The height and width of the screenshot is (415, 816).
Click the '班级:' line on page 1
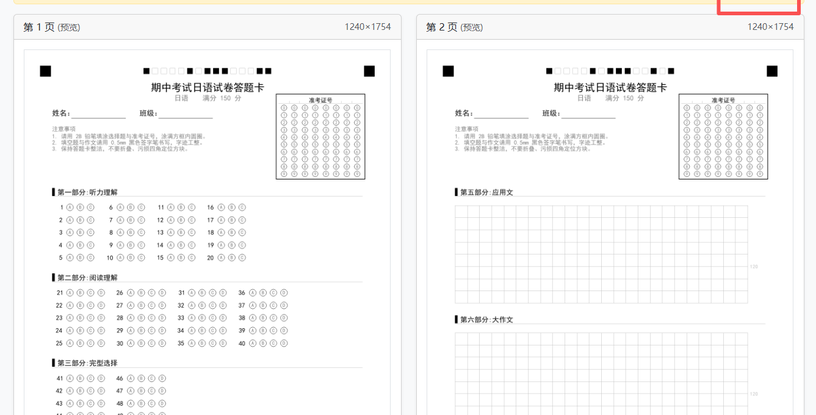click(176, 114)
